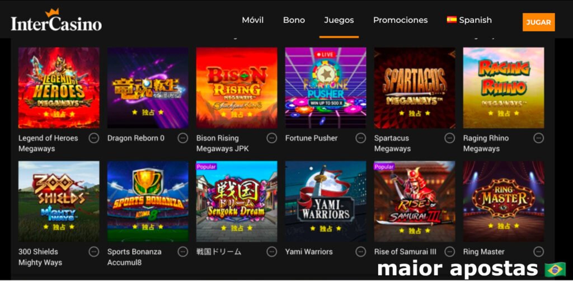The image size is (573, 281).
Task: Open more options for Sports Bonanza Accumul8
Action: [183, 252]
